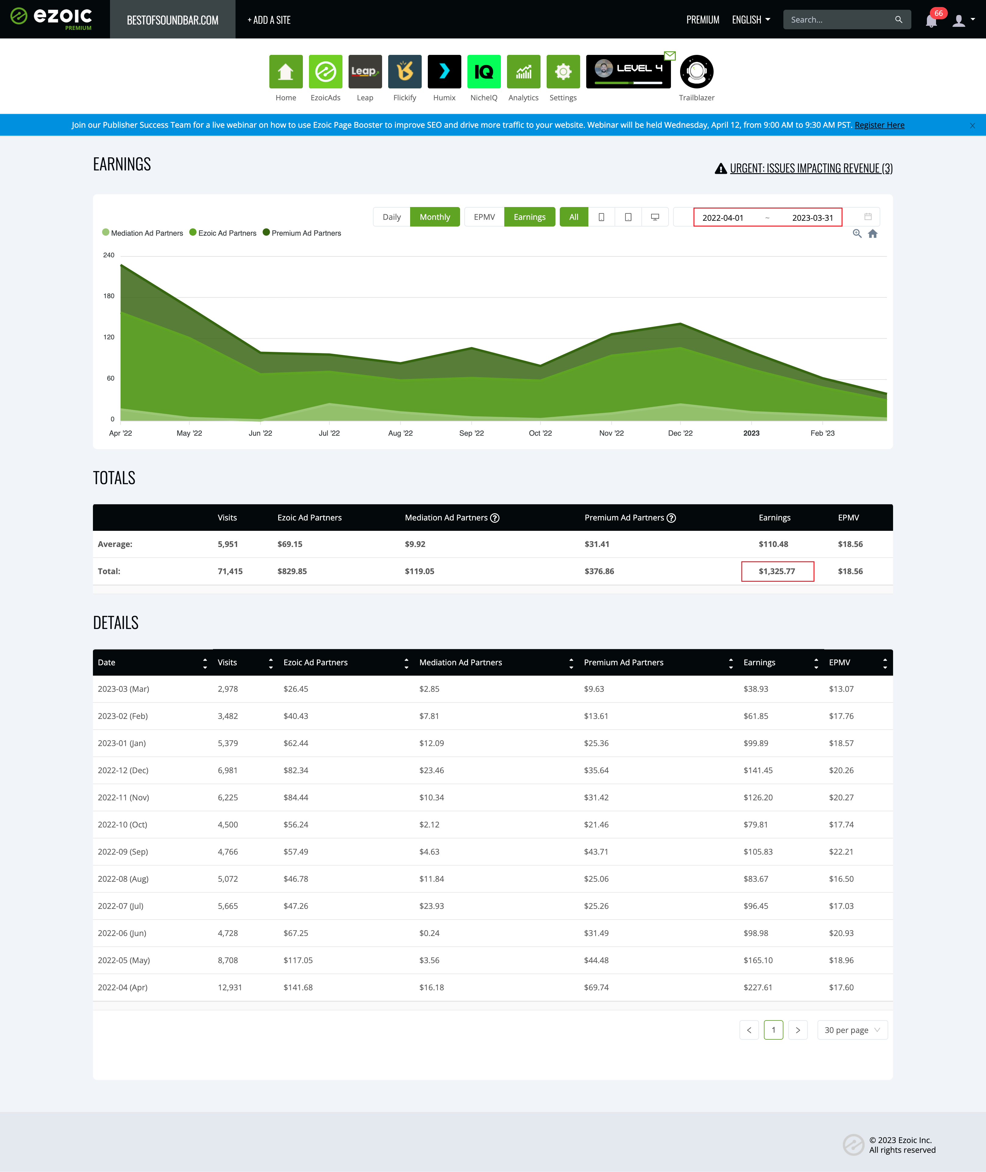Screen dimensions: 986x1172
Task: Click the urgent warning triangle icon
Action: point(721,168)
